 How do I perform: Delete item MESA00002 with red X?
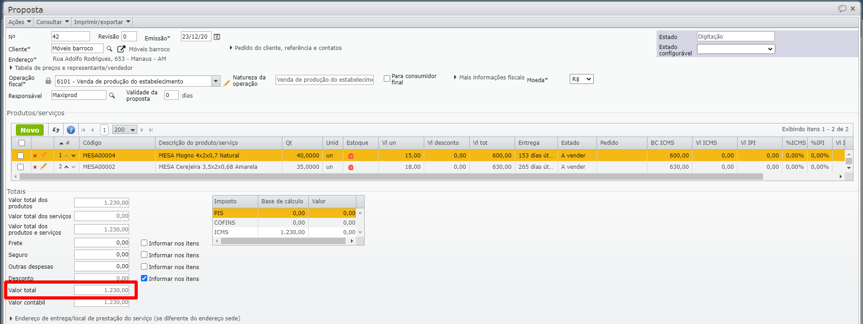[35, 167]
